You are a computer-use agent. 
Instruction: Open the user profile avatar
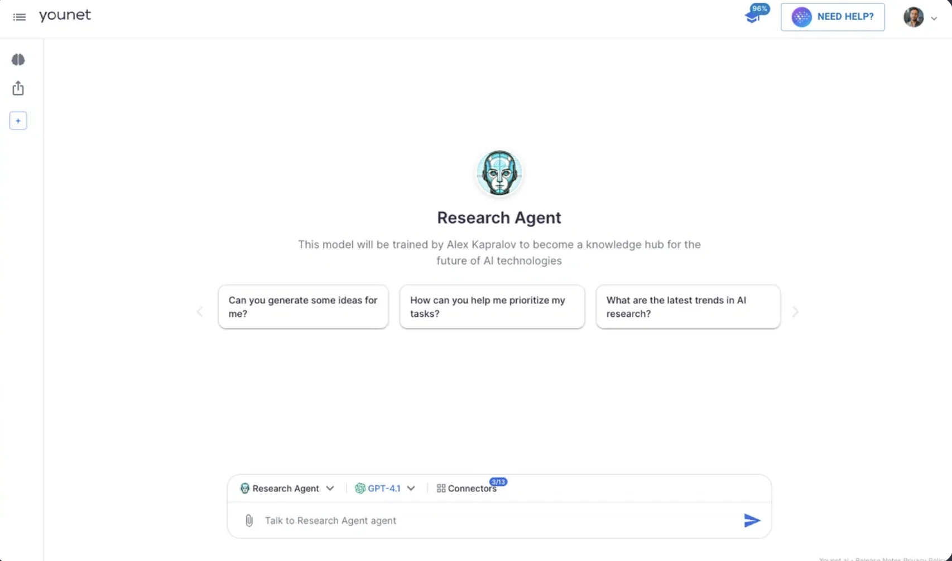tap(913, 17)
